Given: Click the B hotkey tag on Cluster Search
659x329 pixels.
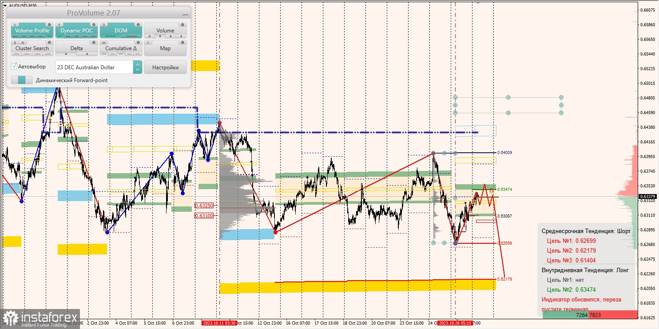Looking at the screenshot, I should click(x=16, y=43).
